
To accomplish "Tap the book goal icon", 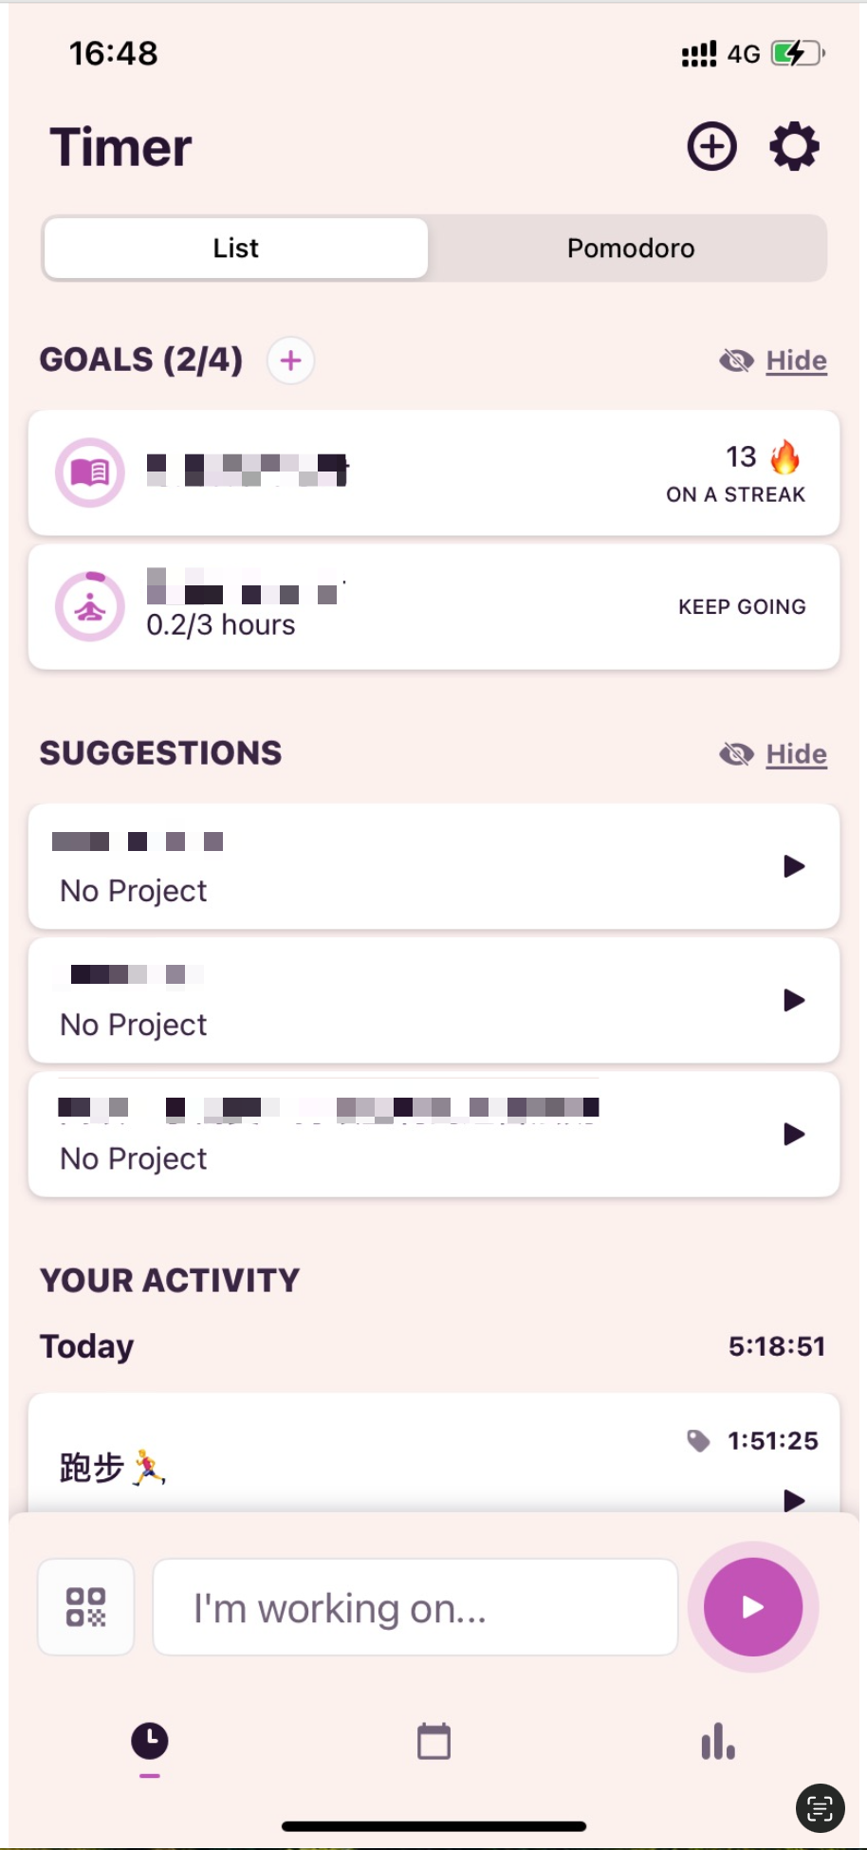I will pos(90,472).
